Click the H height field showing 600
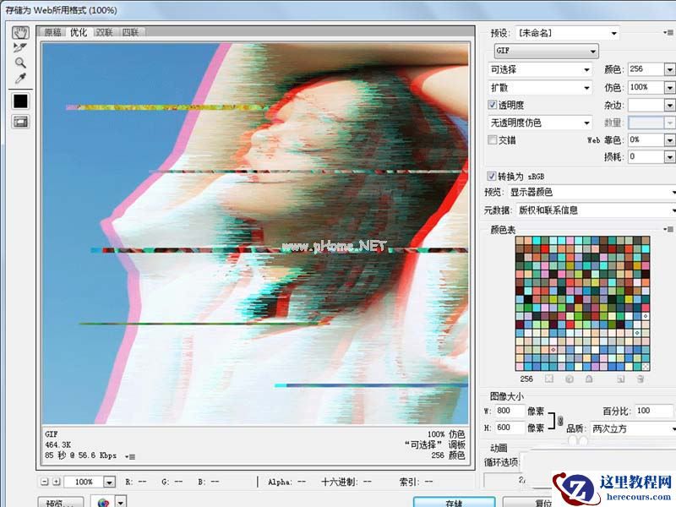 click(510, 428)
